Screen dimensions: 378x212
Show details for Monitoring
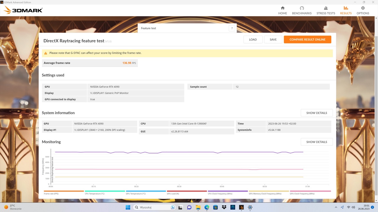click(x=317, y=142)
